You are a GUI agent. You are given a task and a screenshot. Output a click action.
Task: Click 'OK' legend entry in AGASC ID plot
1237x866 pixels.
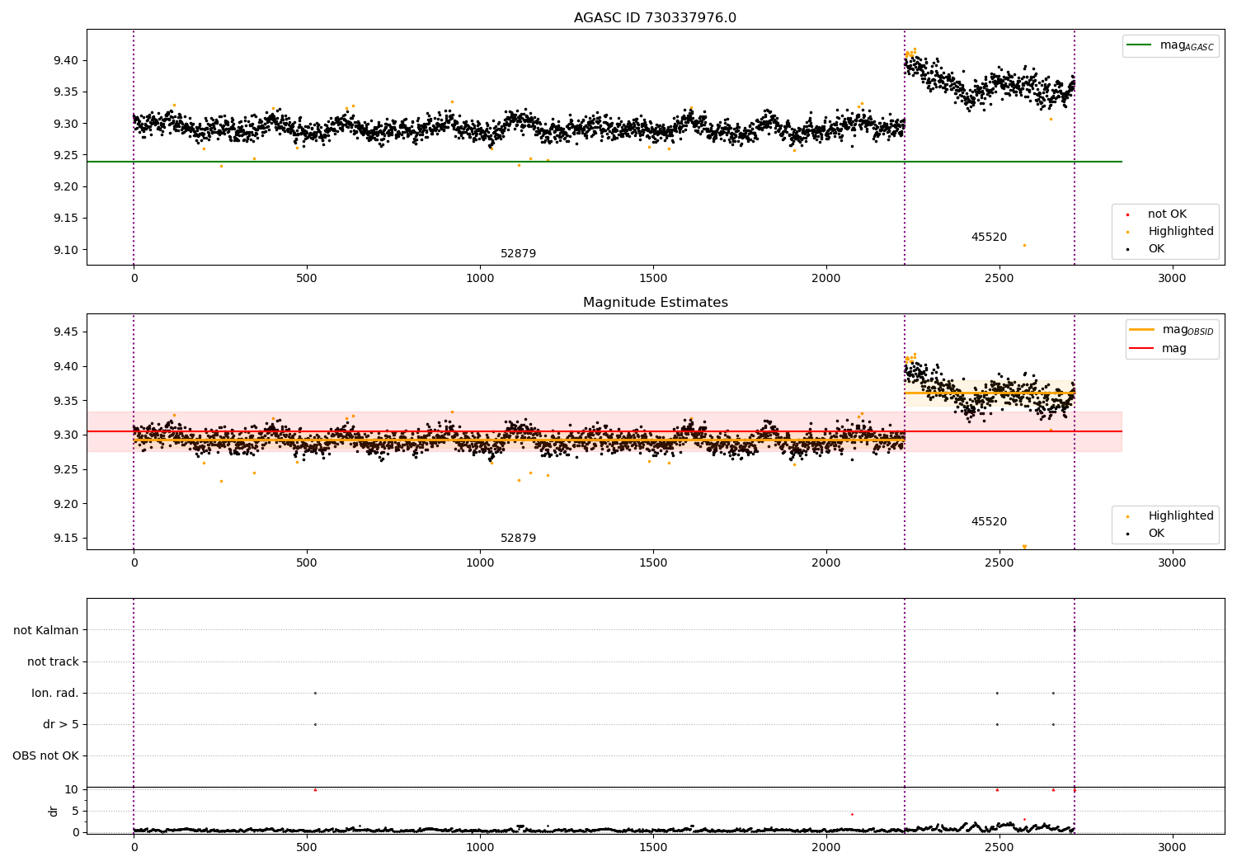coord(1146,249)
